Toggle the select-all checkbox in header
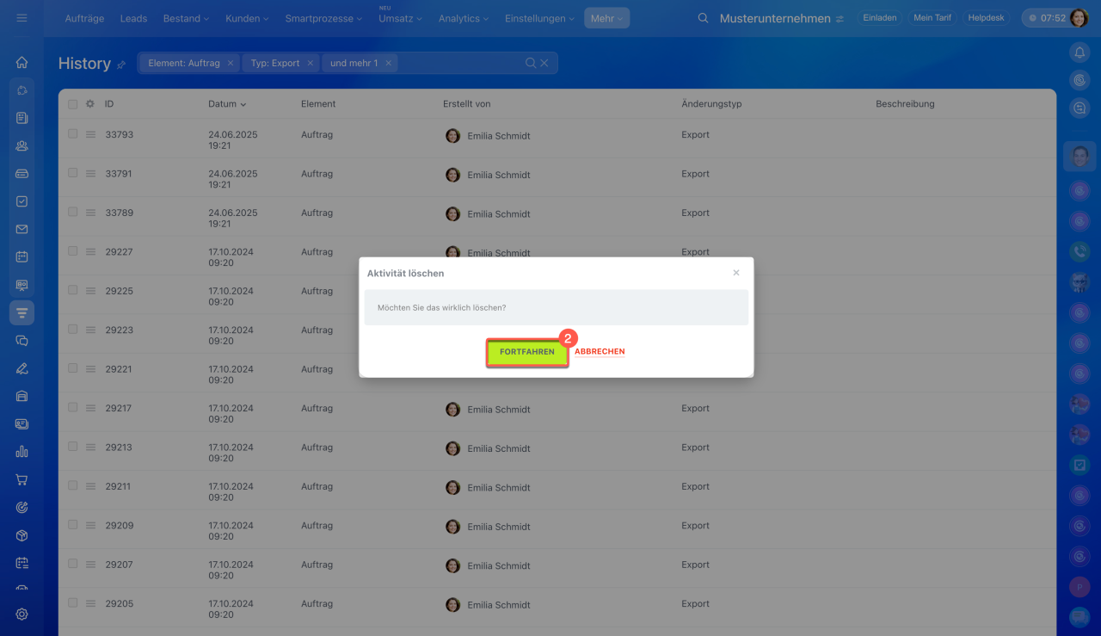Screen dimensions: 1101x636 [73, 104]
